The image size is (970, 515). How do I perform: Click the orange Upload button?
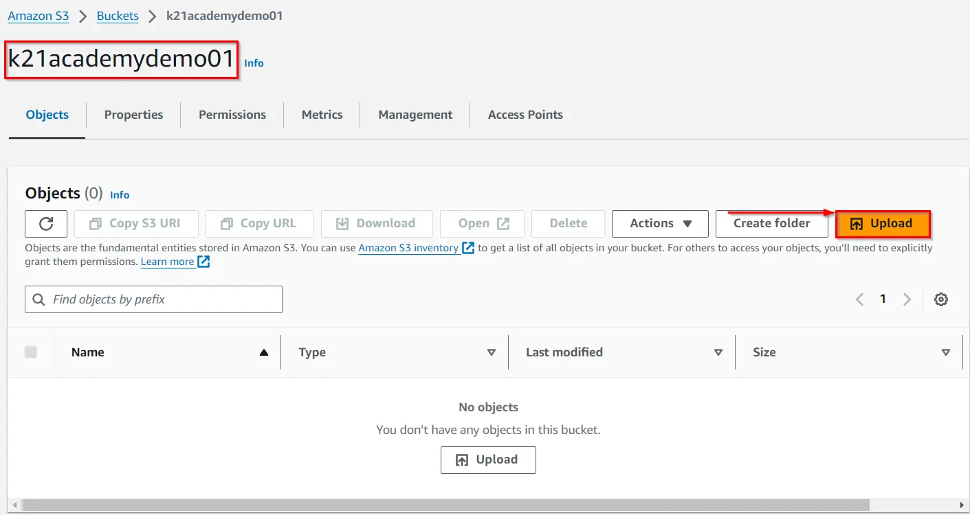tap(883, 224)
